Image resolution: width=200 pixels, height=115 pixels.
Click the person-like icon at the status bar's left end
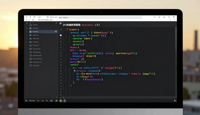26,101
